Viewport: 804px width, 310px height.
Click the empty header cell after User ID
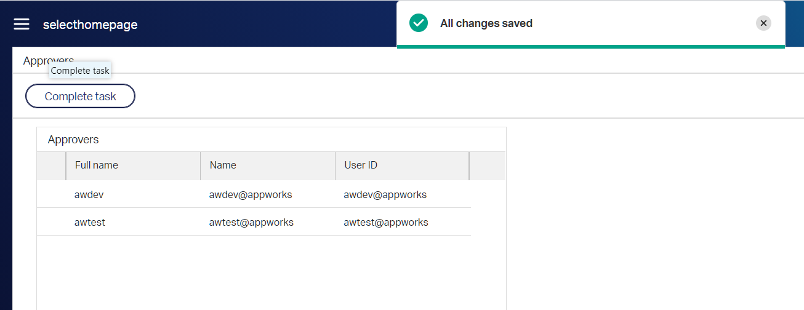(x=487, y=165)
